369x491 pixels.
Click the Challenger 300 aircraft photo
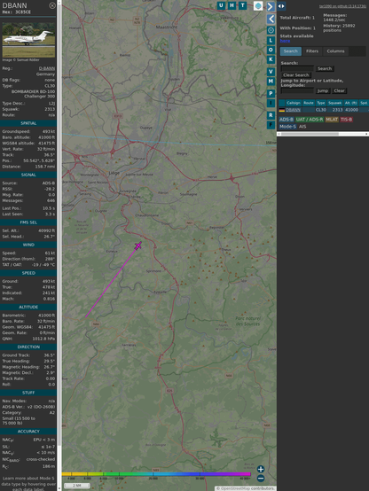pyautogui.click(x=28, y=40)
